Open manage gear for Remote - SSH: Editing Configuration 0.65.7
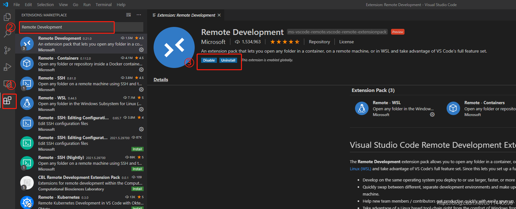516x209 pixels. pos(141,129)
